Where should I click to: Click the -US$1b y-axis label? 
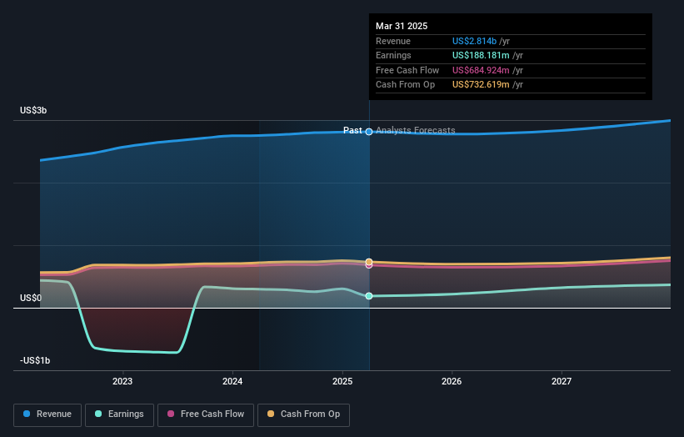tap(35, 360)
